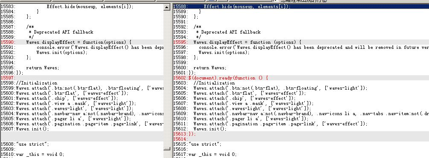This screenshot has width=429, height=158.
Task: Click left pane line 15588 Deprecated API fallback
Action: (82, 32)
